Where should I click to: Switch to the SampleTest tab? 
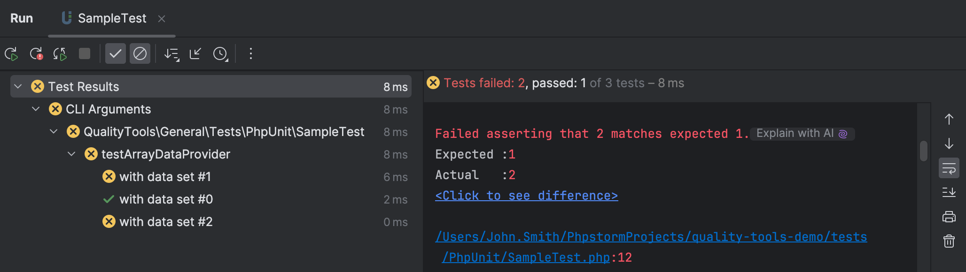[113, 18]
